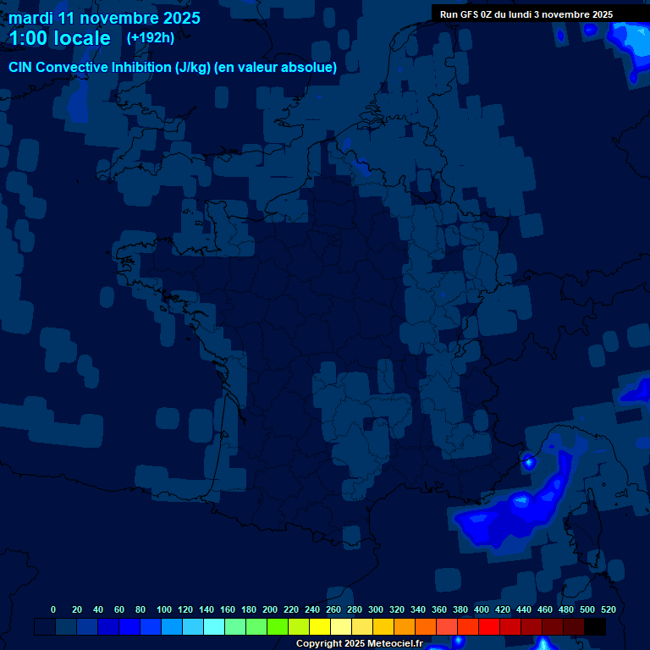Click the 'Run GFS 0Z du lundi 3 novembre 2025' label

(526, 14)
